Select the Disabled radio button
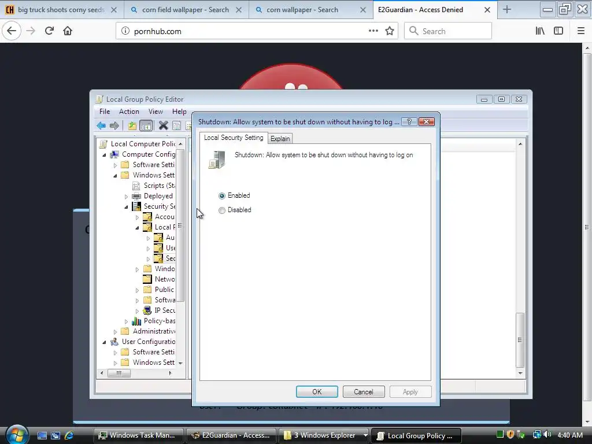 222,210
